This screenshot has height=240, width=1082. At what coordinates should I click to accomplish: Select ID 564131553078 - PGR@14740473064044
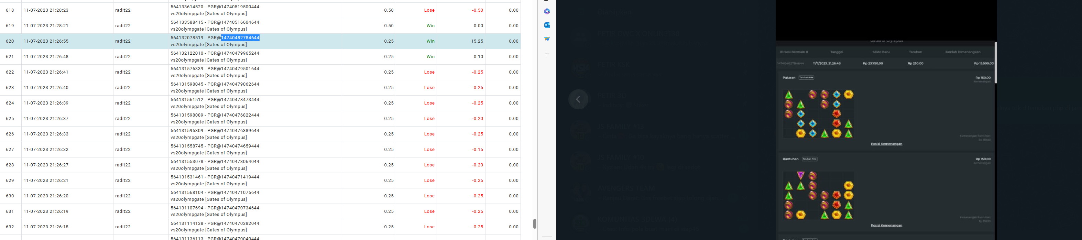(215, 162)
